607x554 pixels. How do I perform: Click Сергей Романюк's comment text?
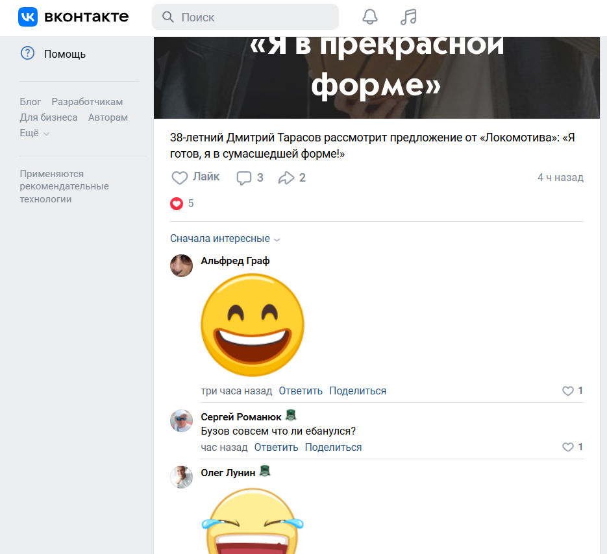coord(278,431)
